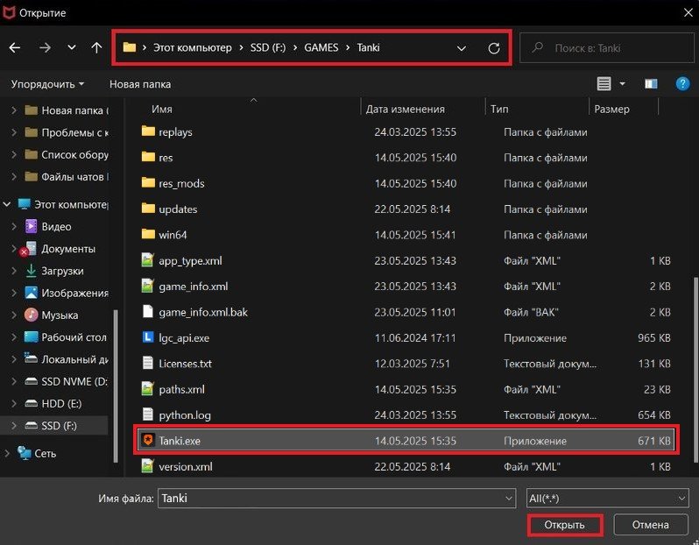Open 'Рабочий стол' in navigation pane
Screen dimensions: 699x545
click(x=66, y=337)
